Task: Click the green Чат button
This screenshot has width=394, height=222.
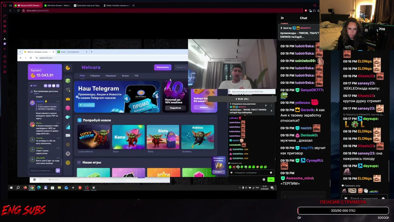Action: point(271,179)
